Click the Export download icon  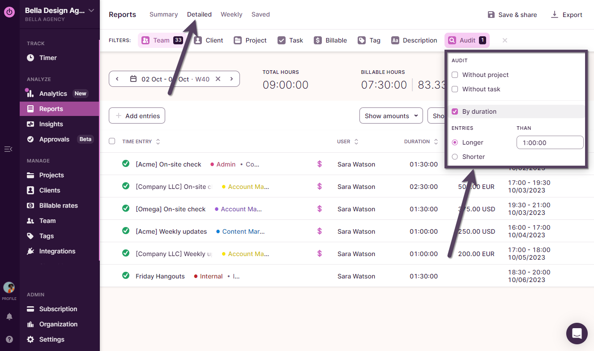click(555, 15)
